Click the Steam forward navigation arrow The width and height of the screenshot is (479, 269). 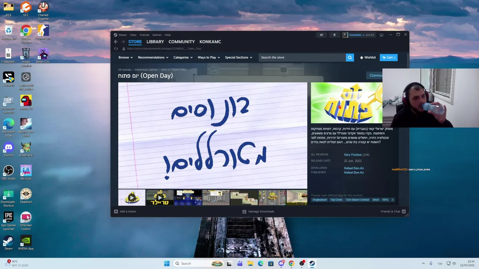tap(123, 42)
